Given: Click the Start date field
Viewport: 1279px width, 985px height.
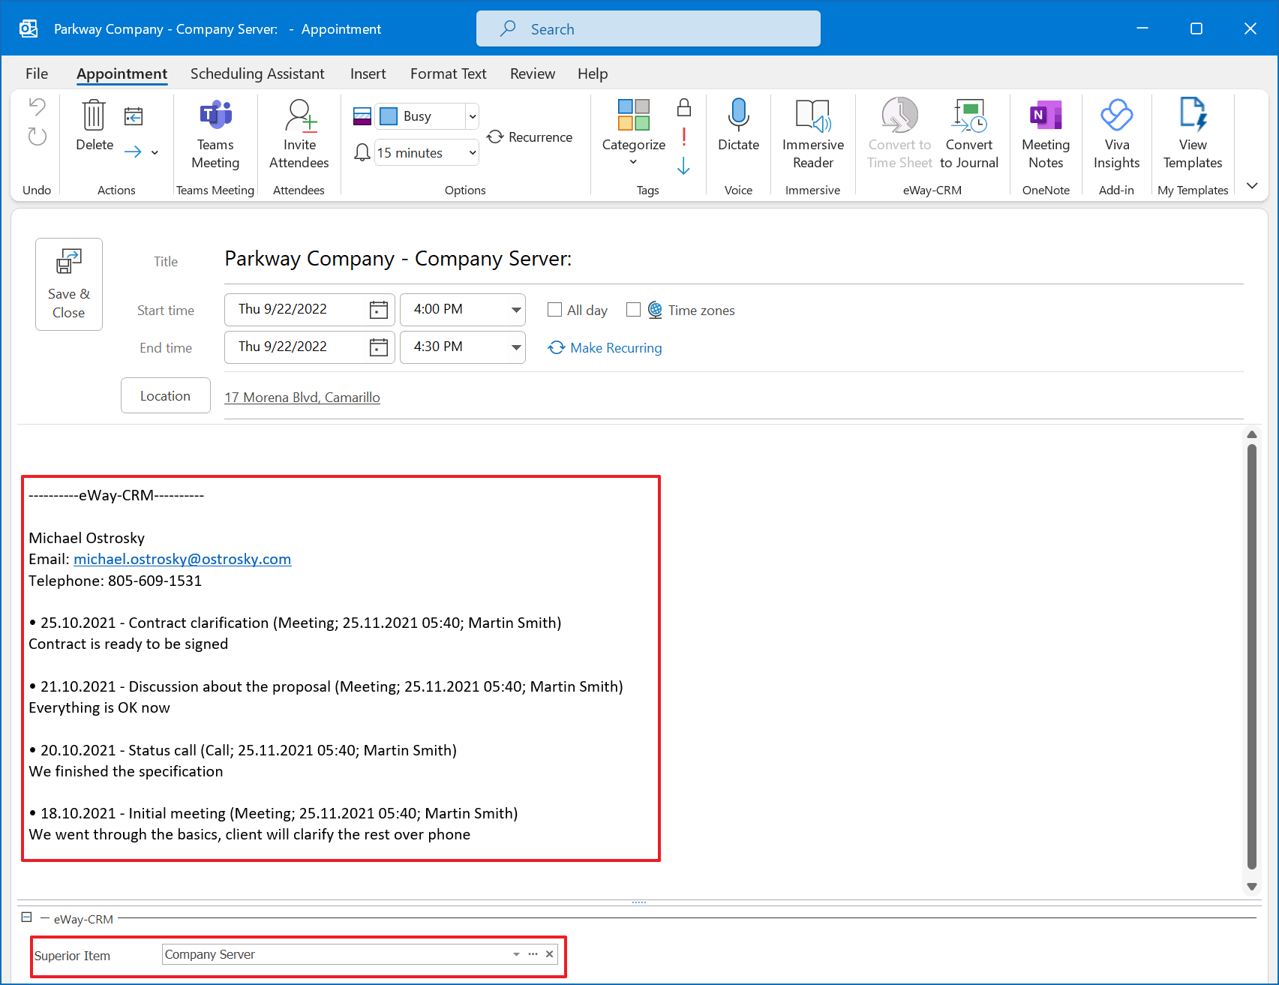Looking at the screenshot, I should click(310, 310).
